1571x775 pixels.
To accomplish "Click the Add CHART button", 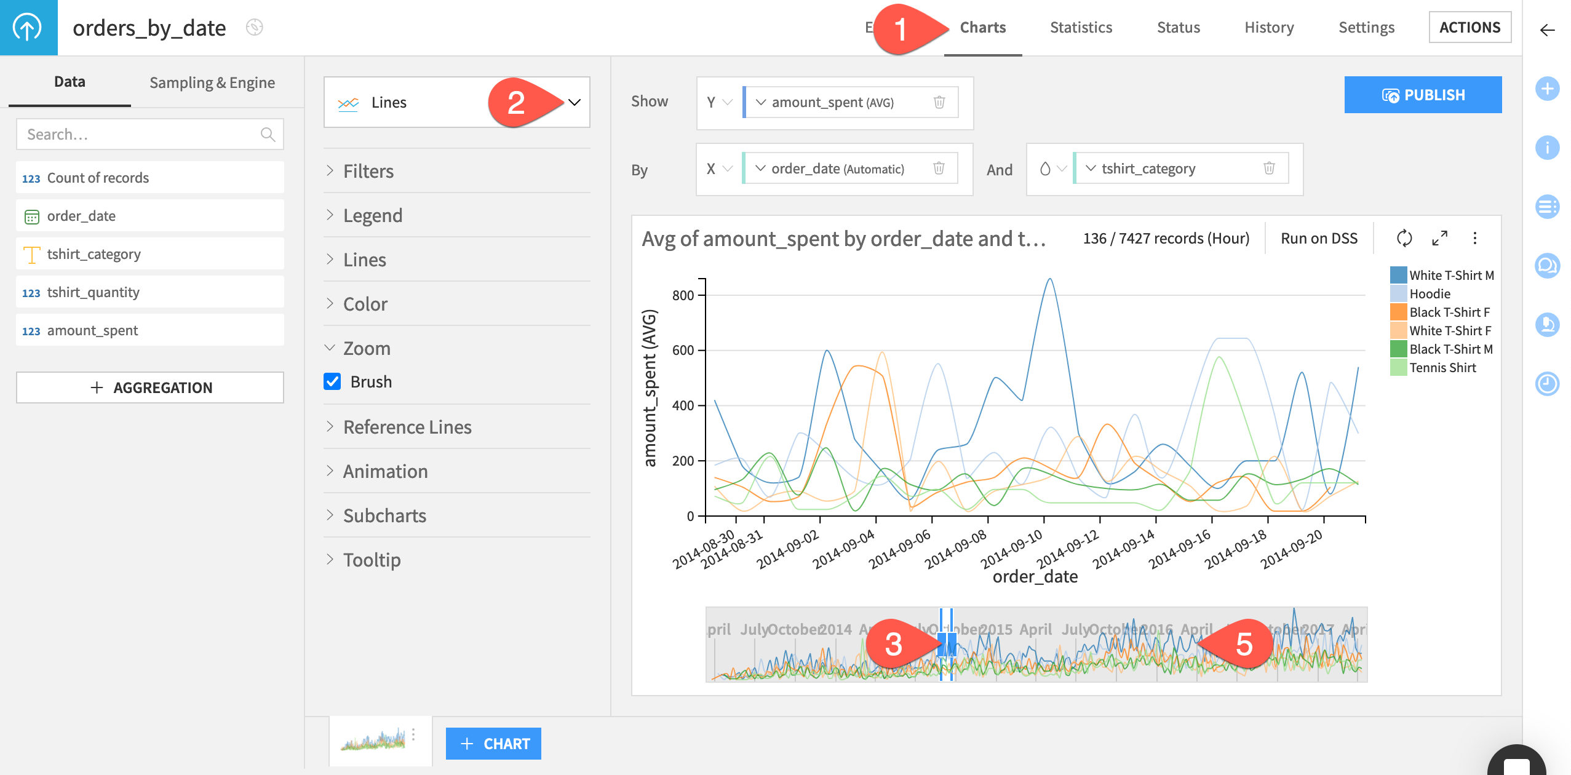I will pyautogui.click(x=494, y=744).
